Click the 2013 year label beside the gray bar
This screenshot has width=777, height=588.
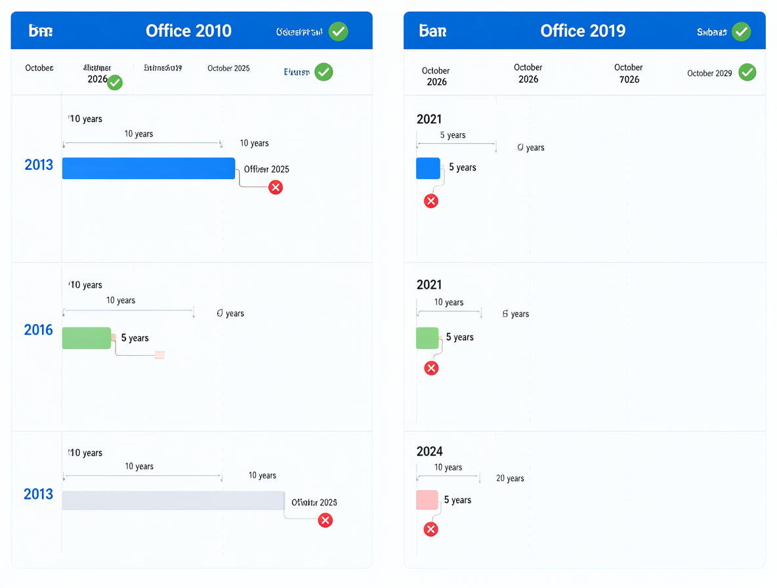[38, 494]
